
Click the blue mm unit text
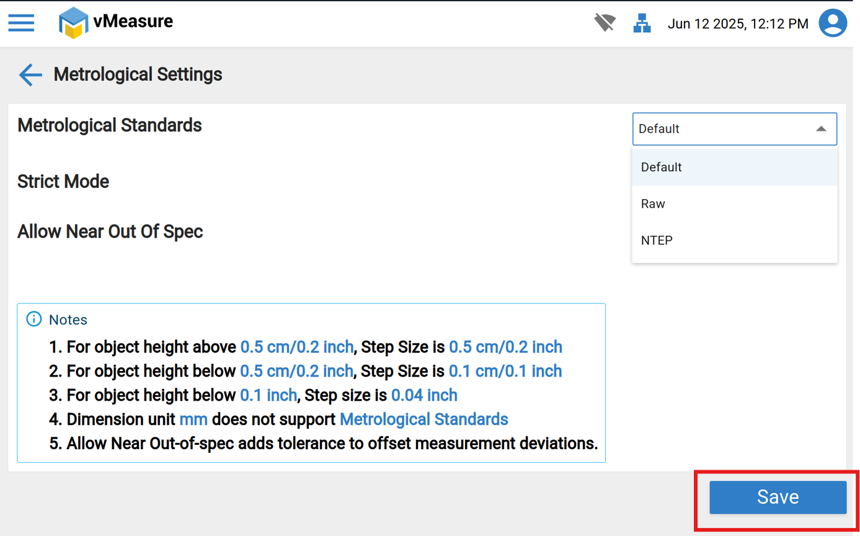click(x=193, y=419)
